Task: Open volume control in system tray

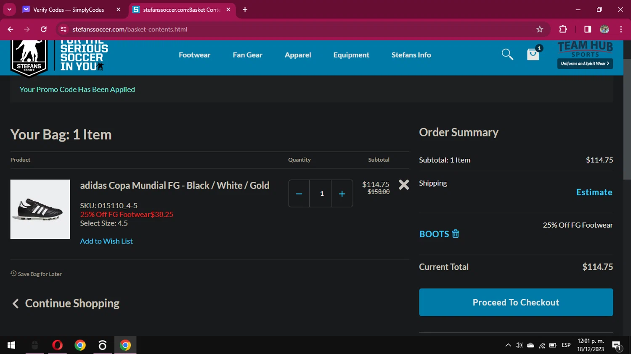Action: (519, 345)
